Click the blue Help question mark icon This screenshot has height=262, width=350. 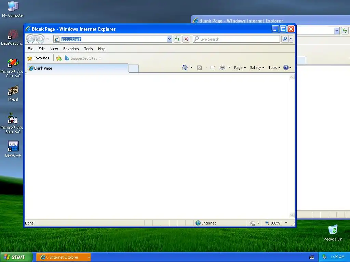[x=286, y=68]
